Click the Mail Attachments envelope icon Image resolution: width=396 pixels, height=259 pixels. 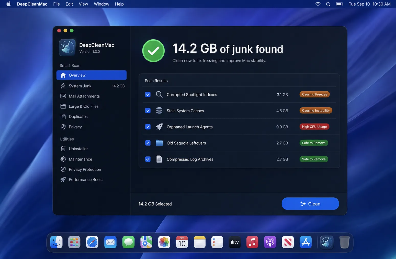point(63,96)
